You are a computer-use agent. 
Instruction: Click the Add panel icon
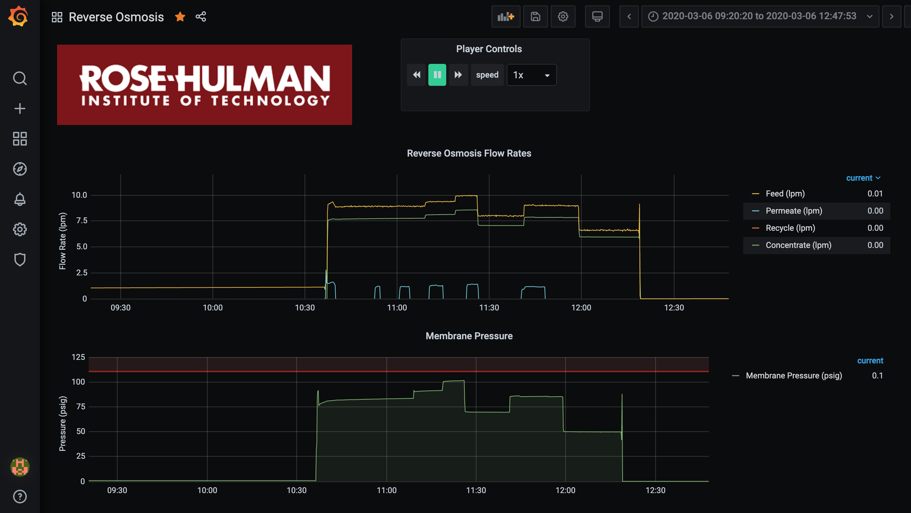click(x=505, y=16)
